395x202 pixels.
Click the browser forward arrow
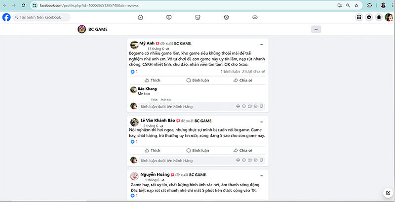pyautogui.click(x=14, y=5)
